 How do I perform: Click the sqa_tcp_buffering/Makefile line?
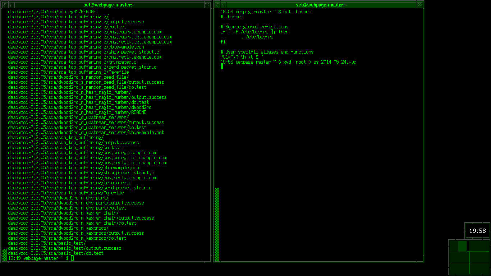(x=66, y=193)
